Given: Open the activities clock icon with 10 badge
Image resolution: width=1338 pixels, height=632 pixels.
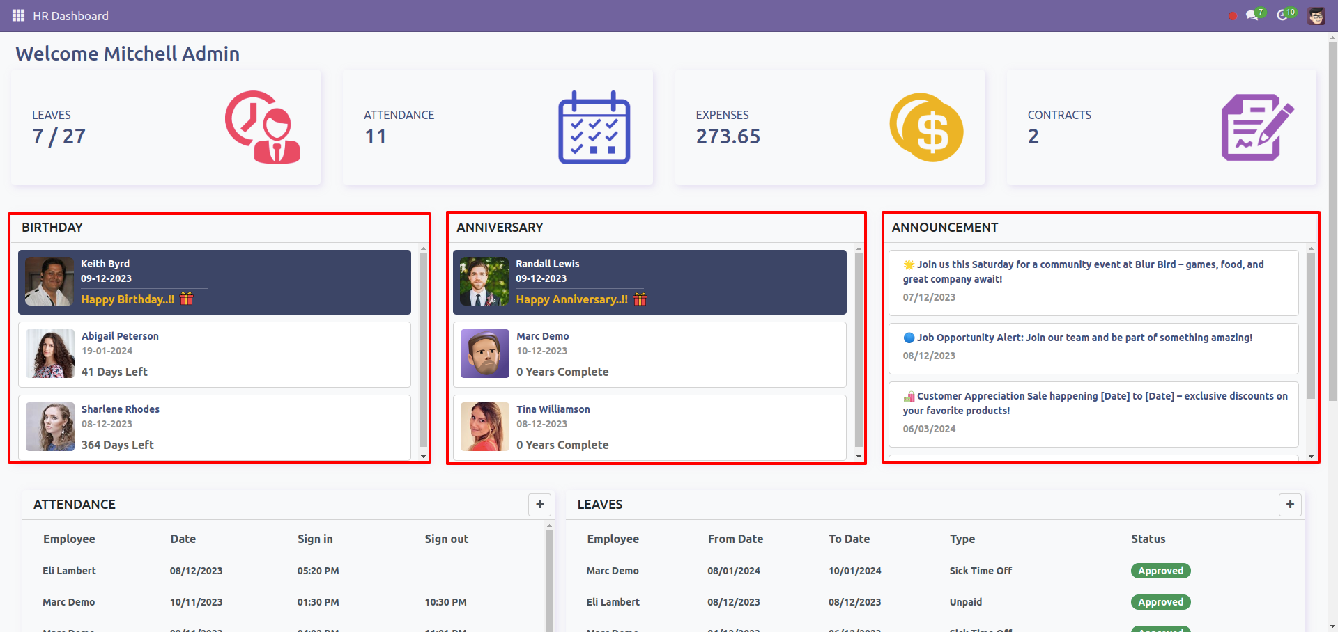Looking at the screenshot, I should [1285, 15].
